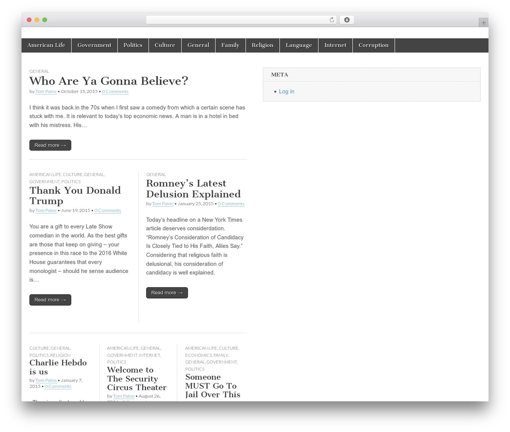This screenshot has width=510, height=432.
Task: Open the American Life menu item
Action: coord(46,45)
